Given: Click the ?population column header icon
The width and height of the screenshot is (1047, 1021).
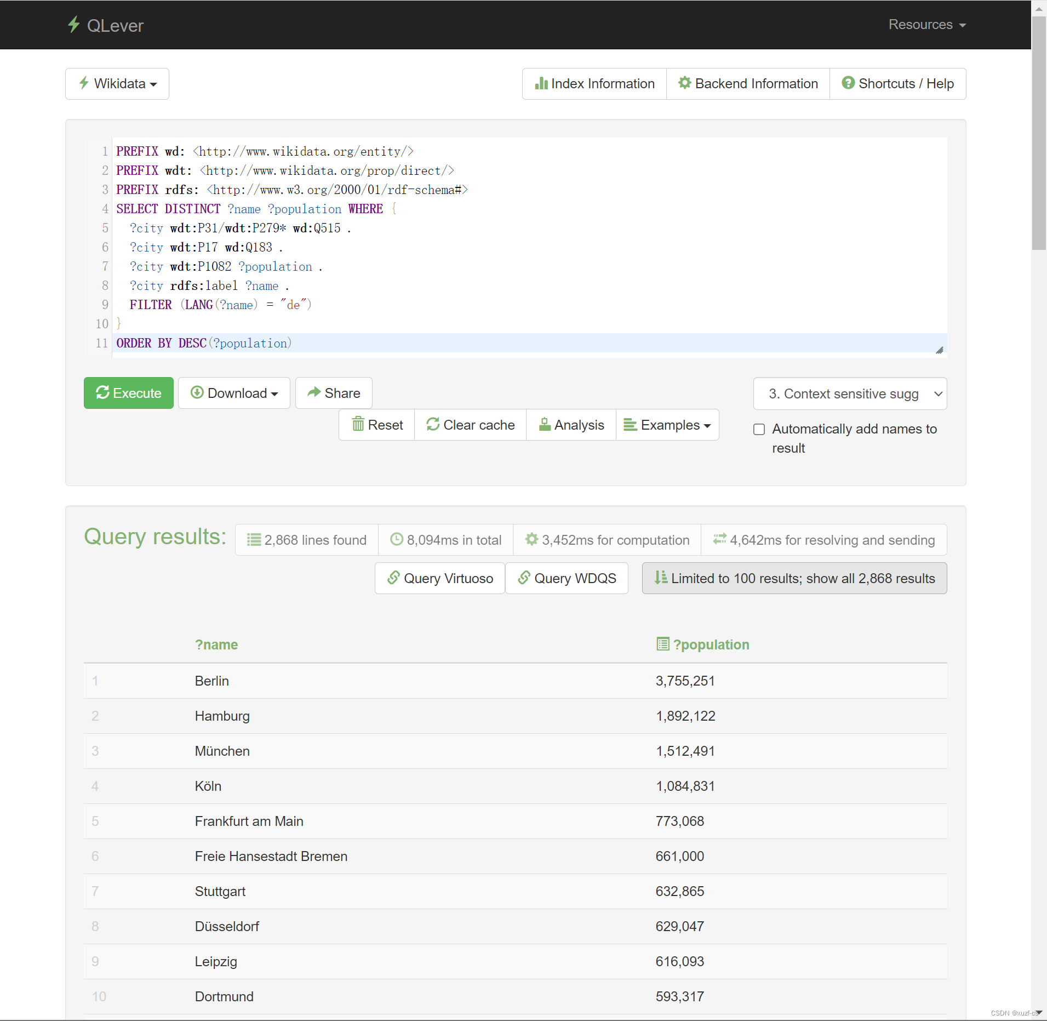Looking at the screenshot, I should click(662, 644).
